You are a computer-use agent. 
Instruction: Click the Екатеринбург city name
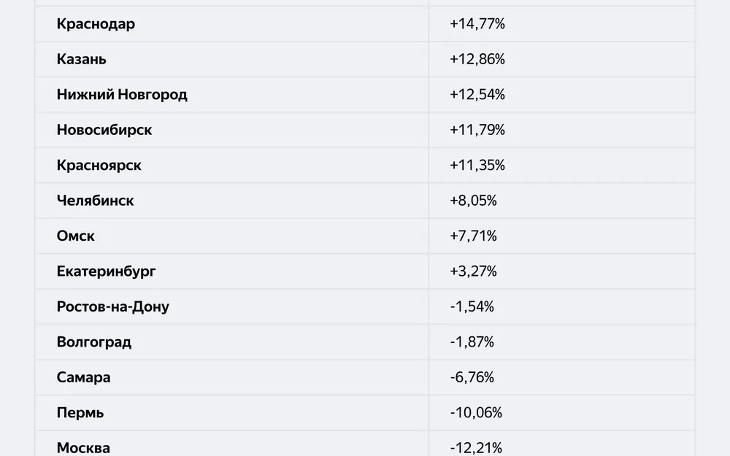(106, 271)
